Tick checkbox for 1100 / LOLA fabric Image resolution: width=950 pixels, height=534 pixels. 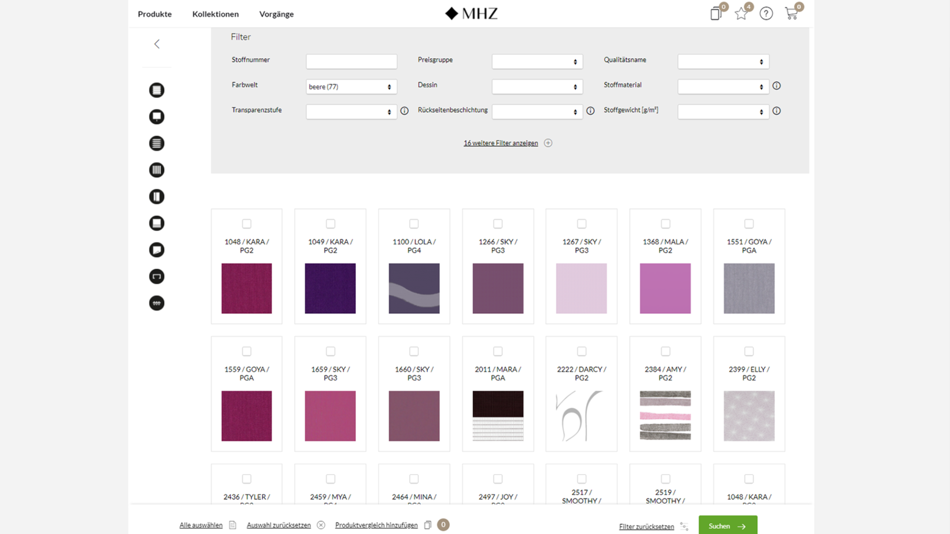(x=414, y=224)
